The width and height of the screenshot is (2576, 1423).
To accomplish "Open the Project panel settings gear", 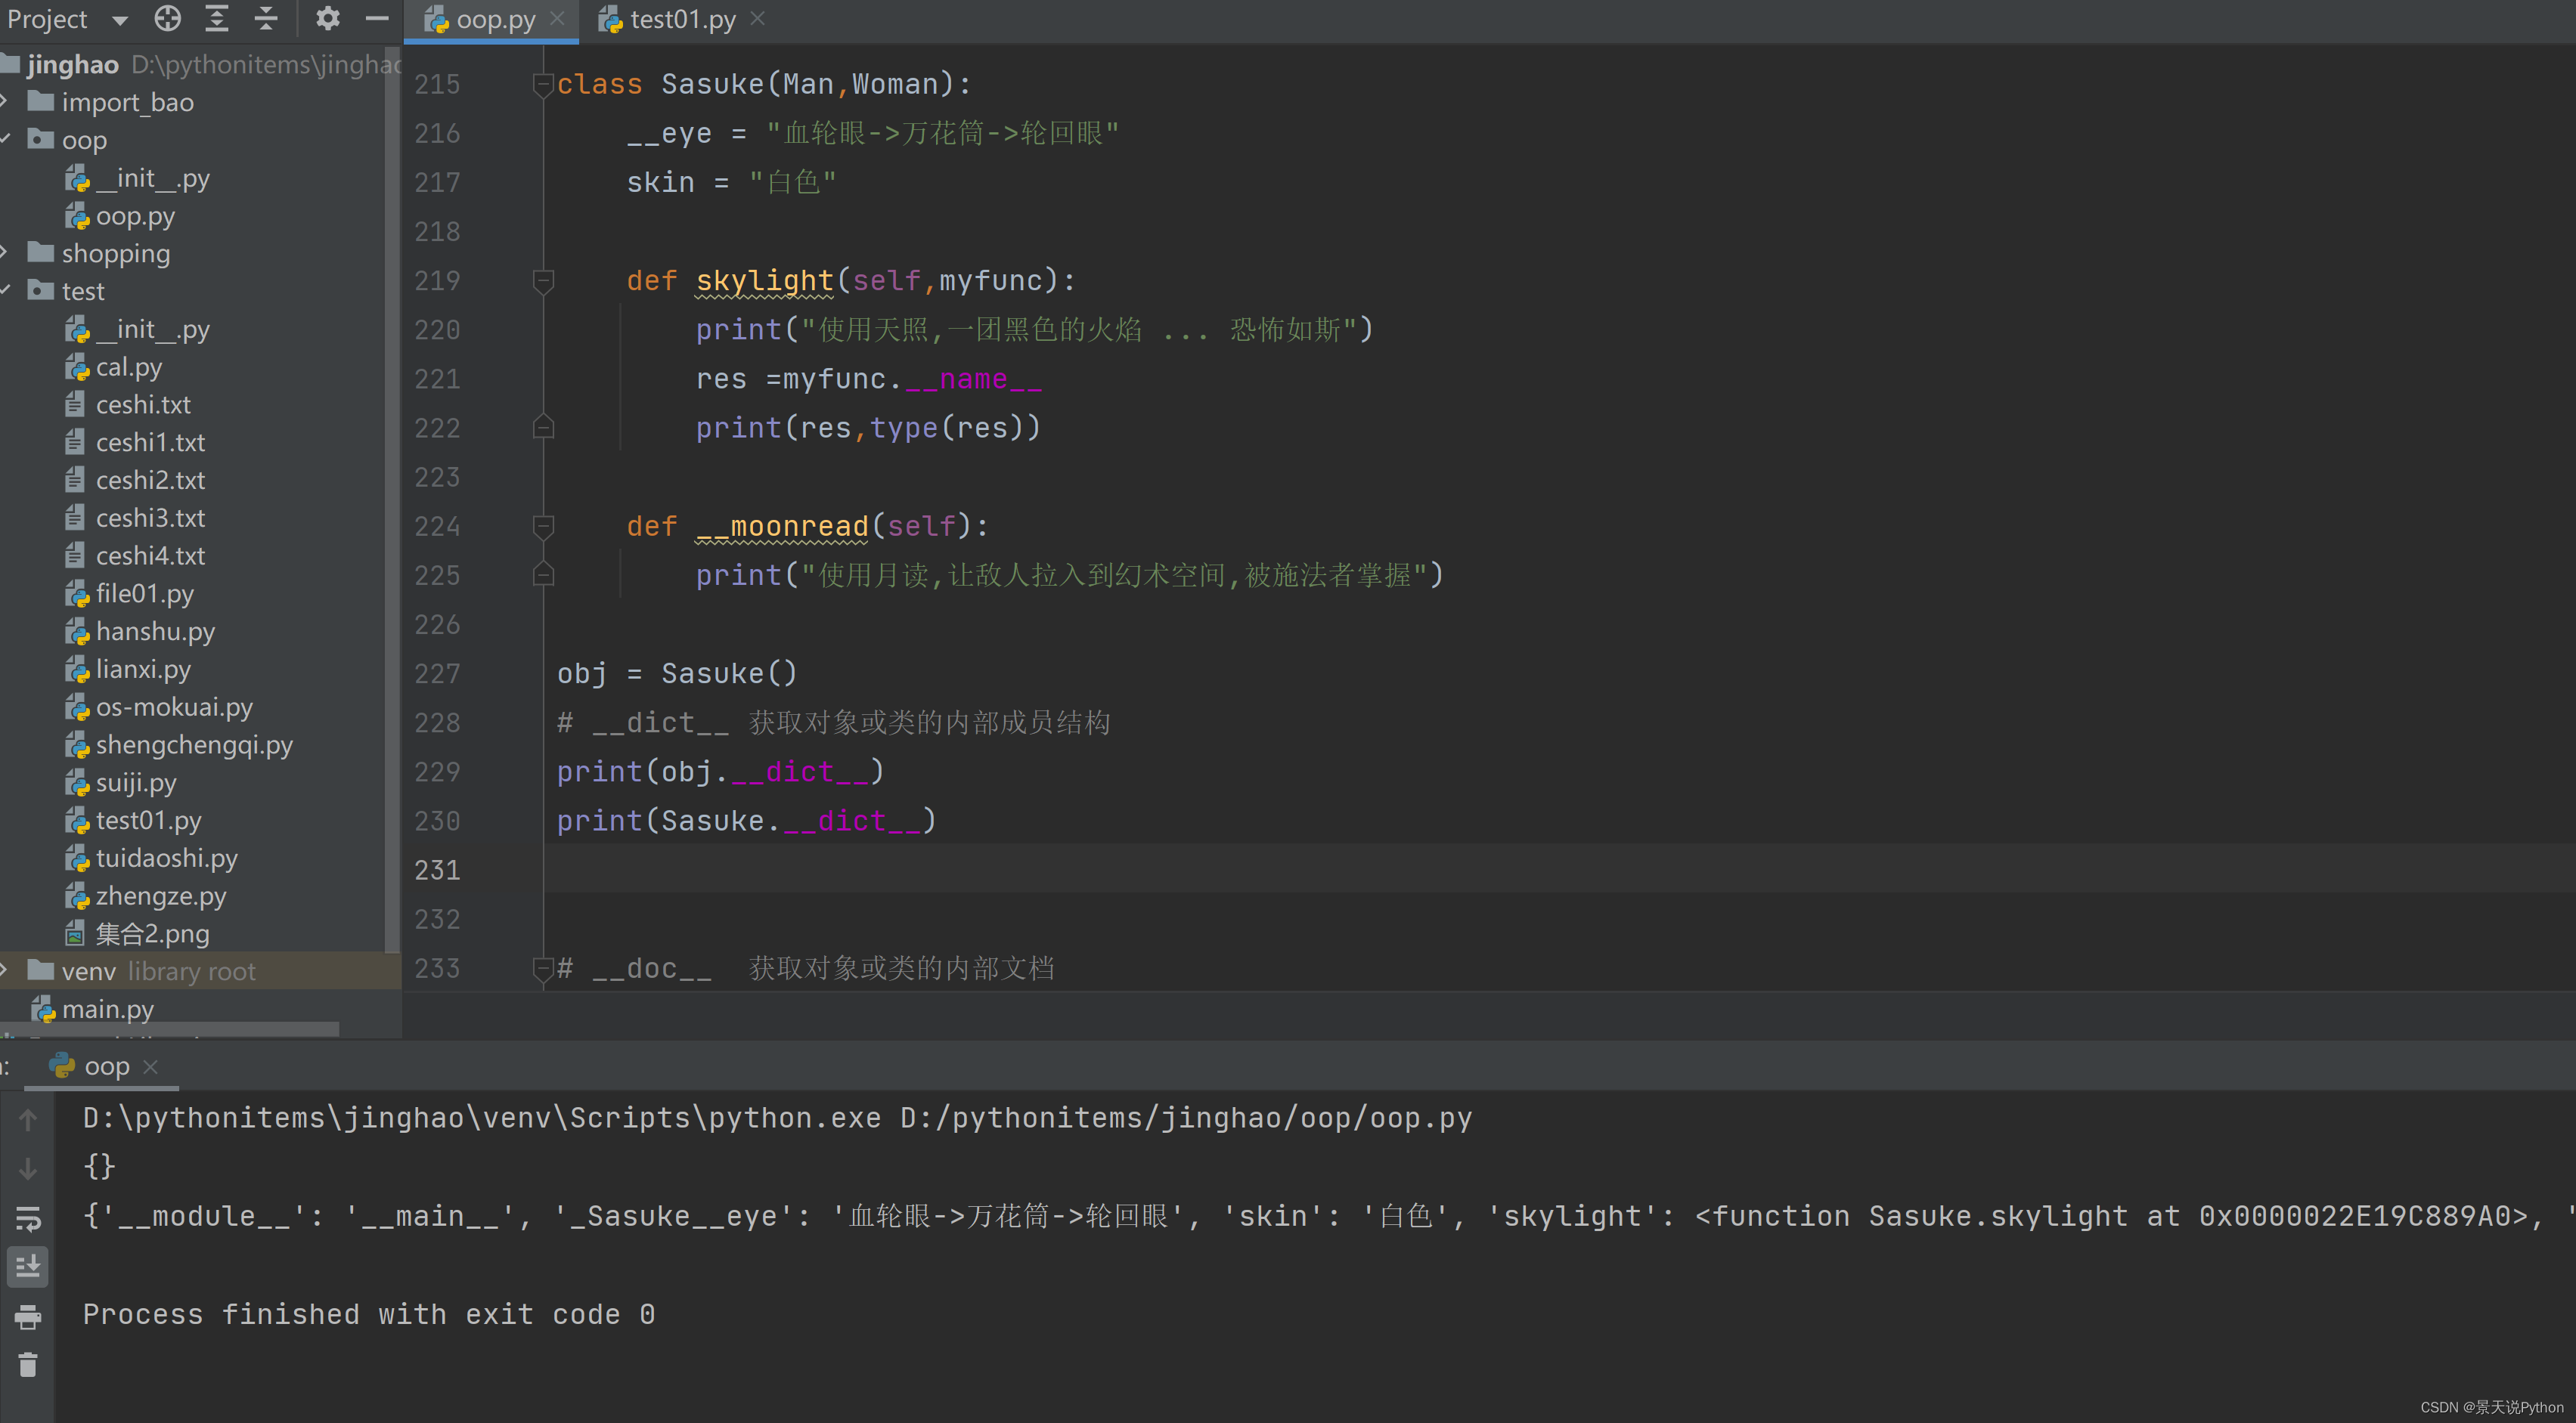I will pyautogui.click(x=328, y=19).
